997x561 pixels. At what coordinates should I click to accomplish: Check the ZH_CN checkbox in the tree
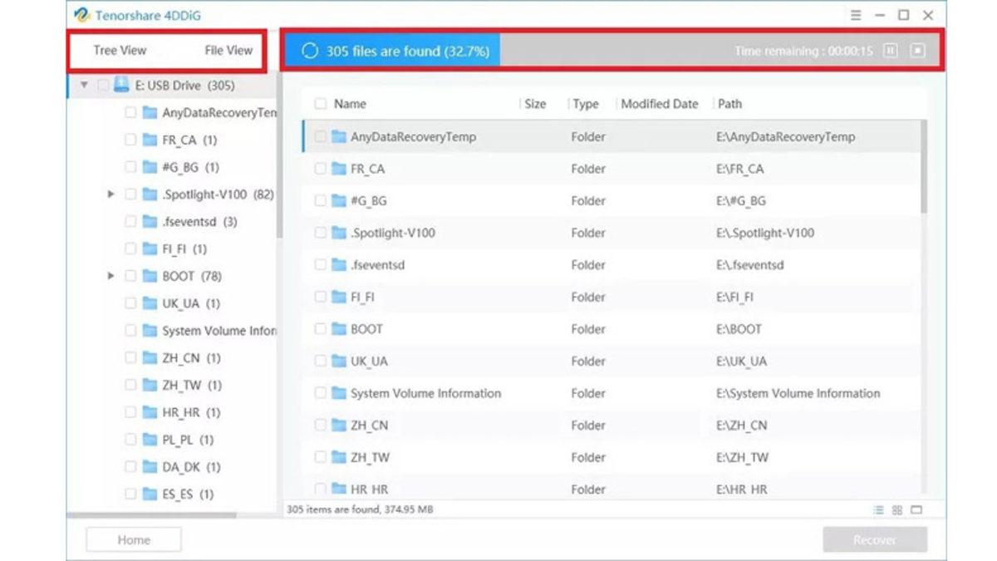(x=130, y=358)
